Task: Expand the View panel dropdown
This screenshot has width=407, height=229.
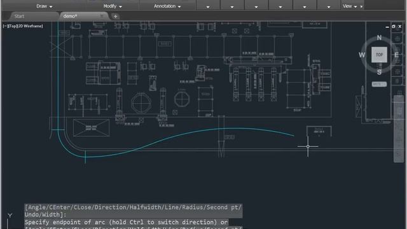Action: (350, 6)
